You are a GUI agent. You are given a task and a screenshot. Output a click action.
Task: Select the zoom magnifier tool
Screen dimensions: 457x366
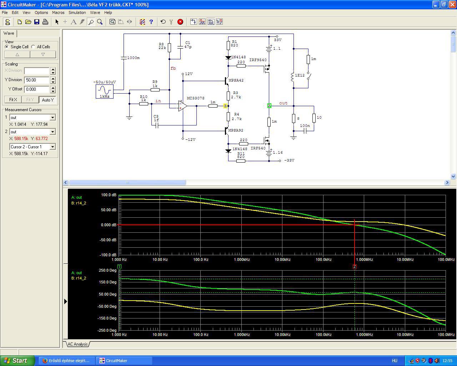pos(100,22)
